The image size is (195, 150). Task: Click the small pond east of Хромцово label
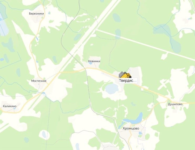coord(140,133)
